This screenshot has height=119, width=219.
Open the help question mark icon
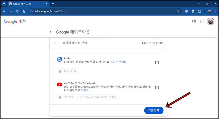tap(194, 21)
